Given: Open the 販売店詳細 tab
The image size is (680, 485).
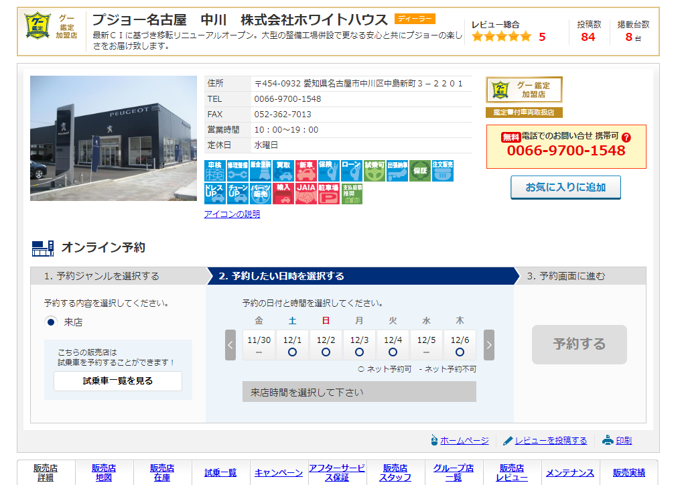Looking at the screenshot, I should pos(46,472).
